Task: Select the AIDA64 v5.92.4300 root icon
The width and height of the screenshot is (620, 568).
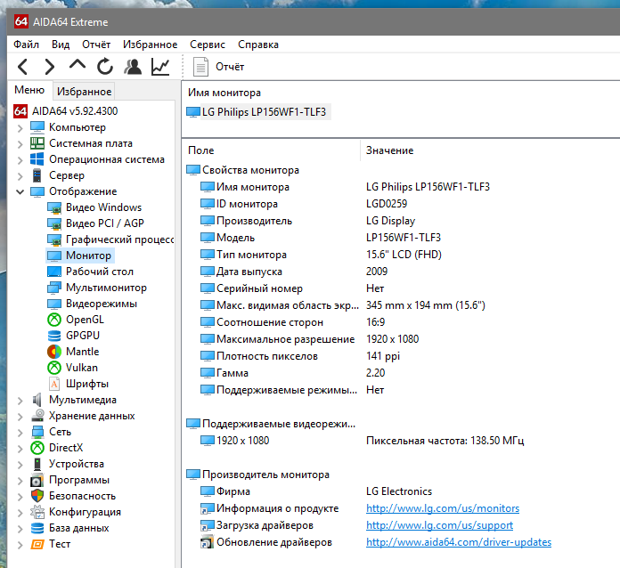Action: click(x=20, y=111)
